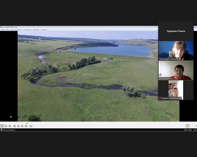
Task: Open the Вид menu
Action: [x=7, y=30]
